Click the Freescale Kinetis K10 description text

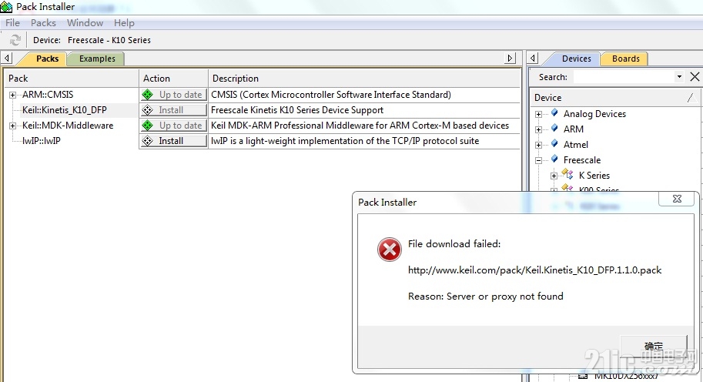[297, 110]
